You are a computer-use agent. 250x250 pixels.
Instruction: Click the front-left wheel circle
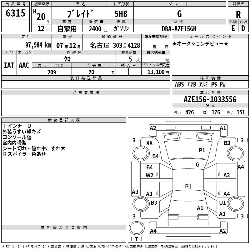[x=141, y=153]
